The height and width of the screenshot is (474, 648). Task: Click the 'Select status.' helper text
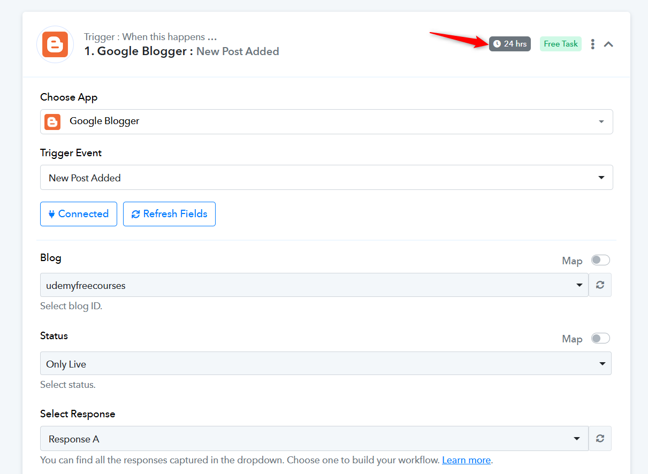click(68, 385)
